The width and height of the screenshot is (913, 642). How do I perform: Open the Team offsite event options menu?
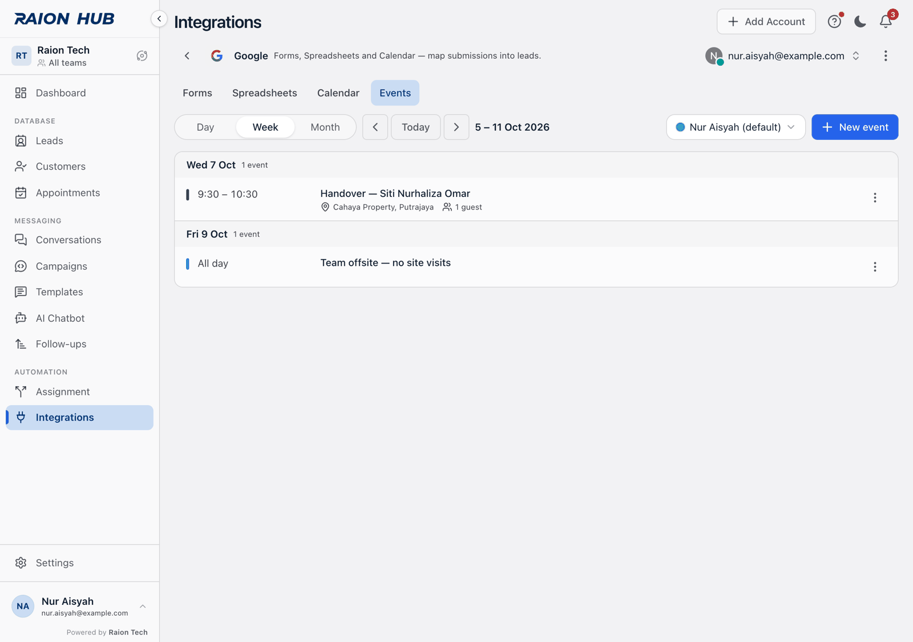pyautogui.click(x=875, y=267)
